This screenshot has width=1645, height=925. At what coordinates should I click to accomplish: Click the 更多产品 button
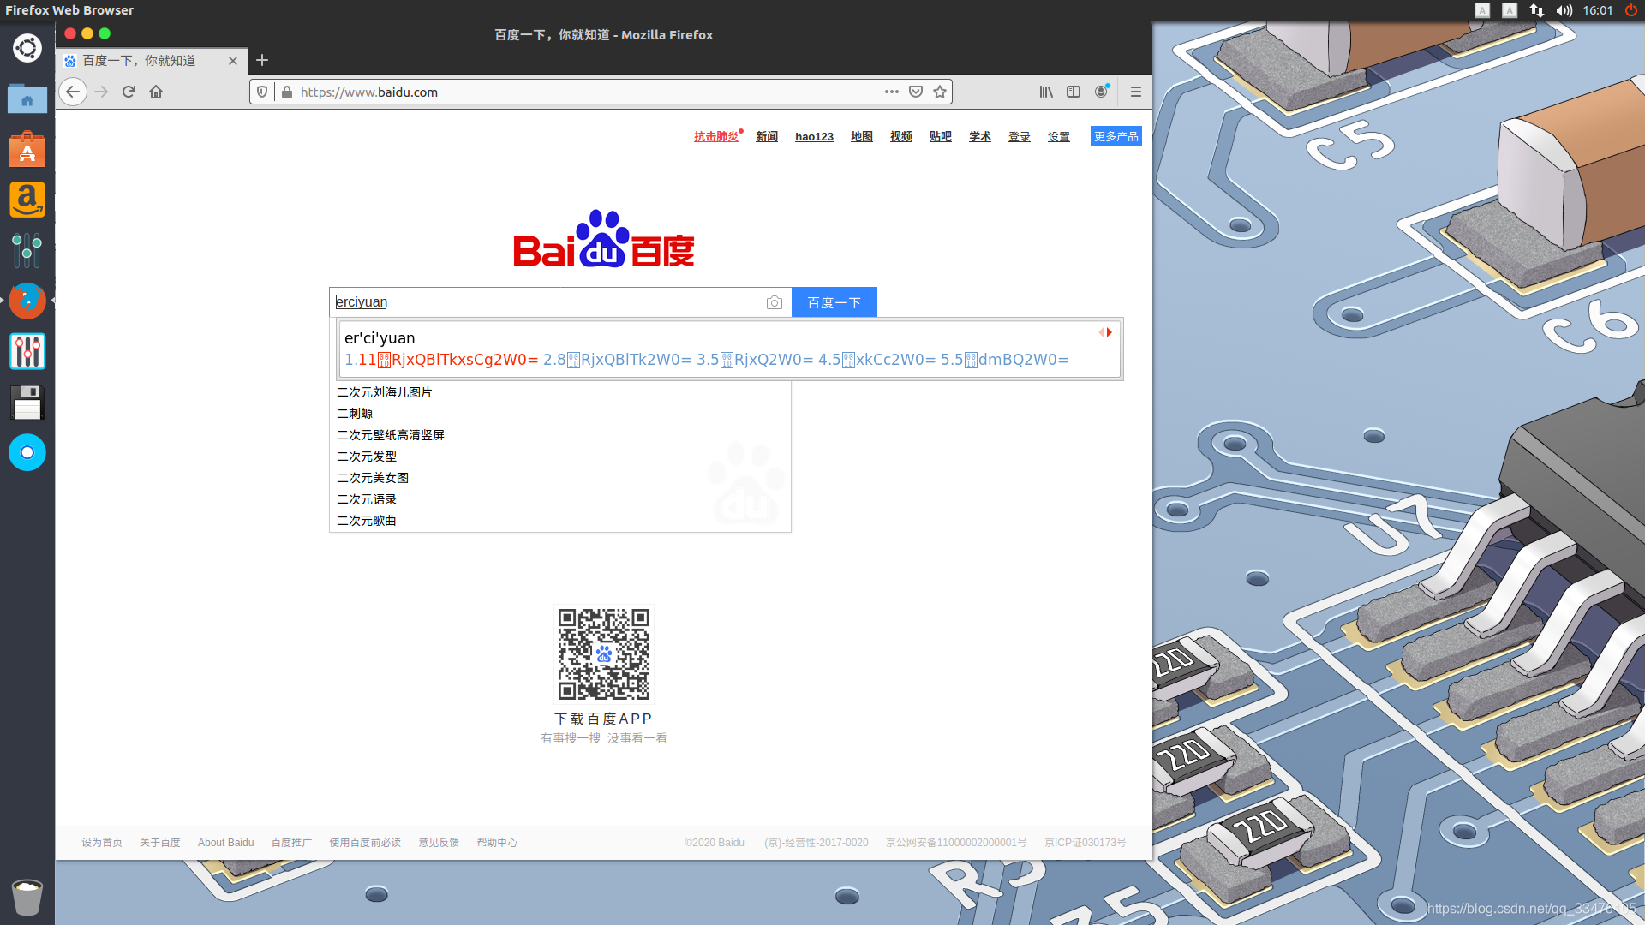tap(1116, 136)
